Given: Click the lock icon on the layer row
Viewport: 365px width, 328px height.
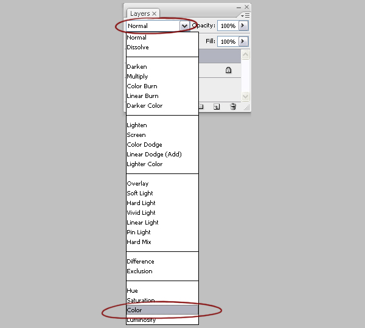Looking at the screenshot, I should tap(228, 70).
